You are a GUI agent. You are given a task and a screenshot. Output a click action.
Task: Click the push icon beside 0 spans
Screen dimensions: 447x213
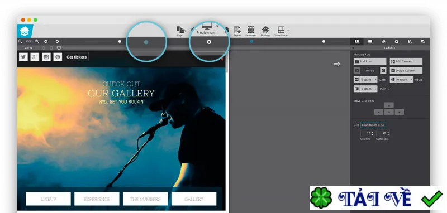tap(356, 89)
